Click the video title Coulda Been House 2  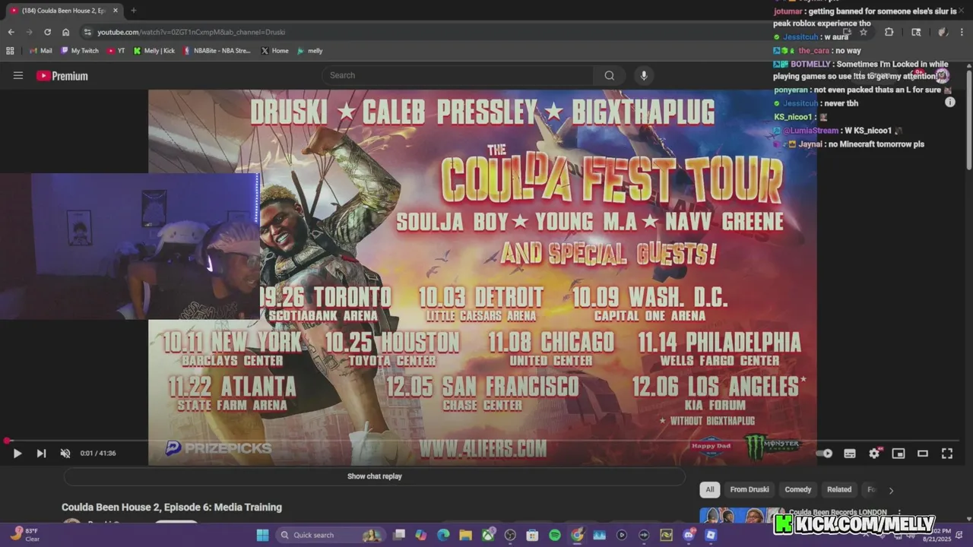[172, 507]
